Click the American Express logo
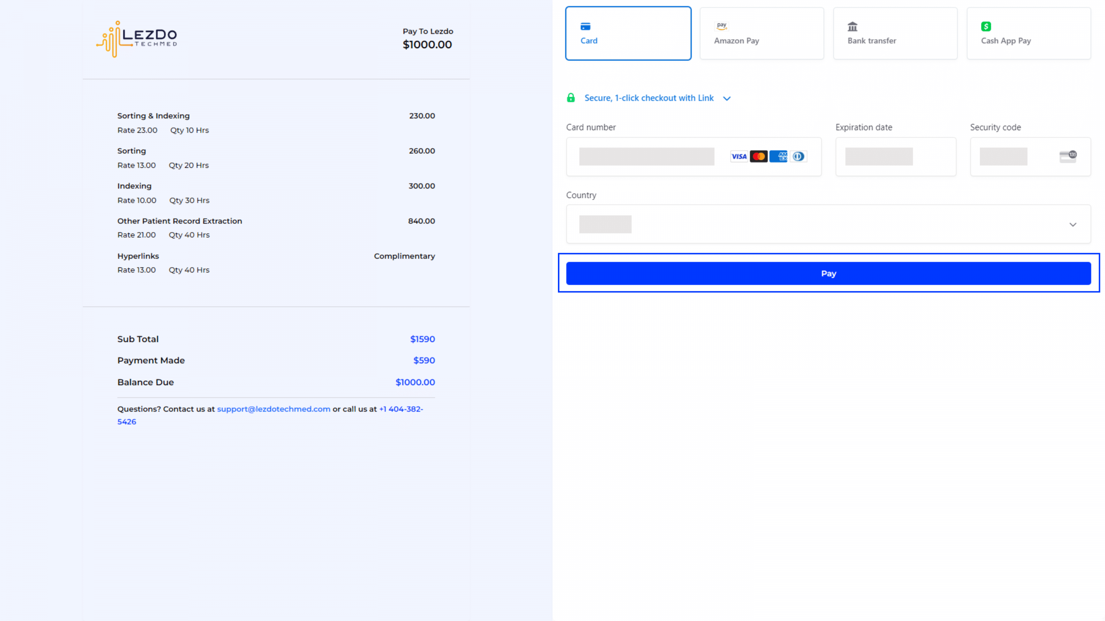The width and height of the screenshot is (1105, 621). click(778, 156)
